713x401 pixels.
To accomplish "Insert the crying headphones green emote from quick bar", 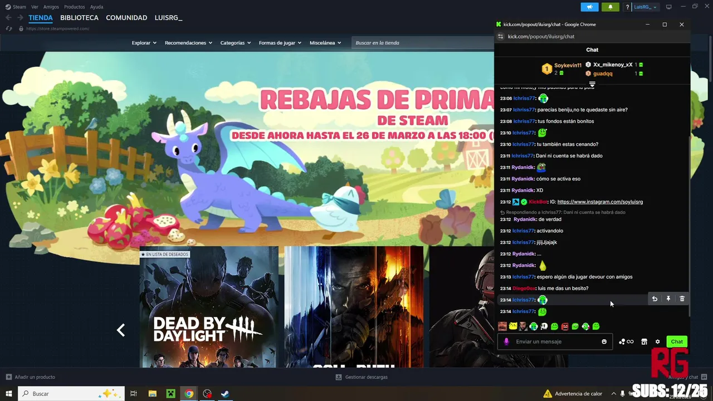I will 534,326.
